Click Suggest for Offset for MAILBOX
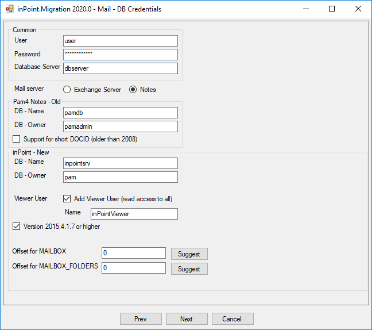Screen dimensions: 372x330 click(189, 254)
